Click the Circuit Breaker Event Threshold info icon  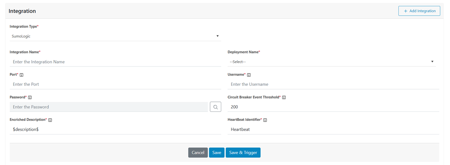click(284, 98)
